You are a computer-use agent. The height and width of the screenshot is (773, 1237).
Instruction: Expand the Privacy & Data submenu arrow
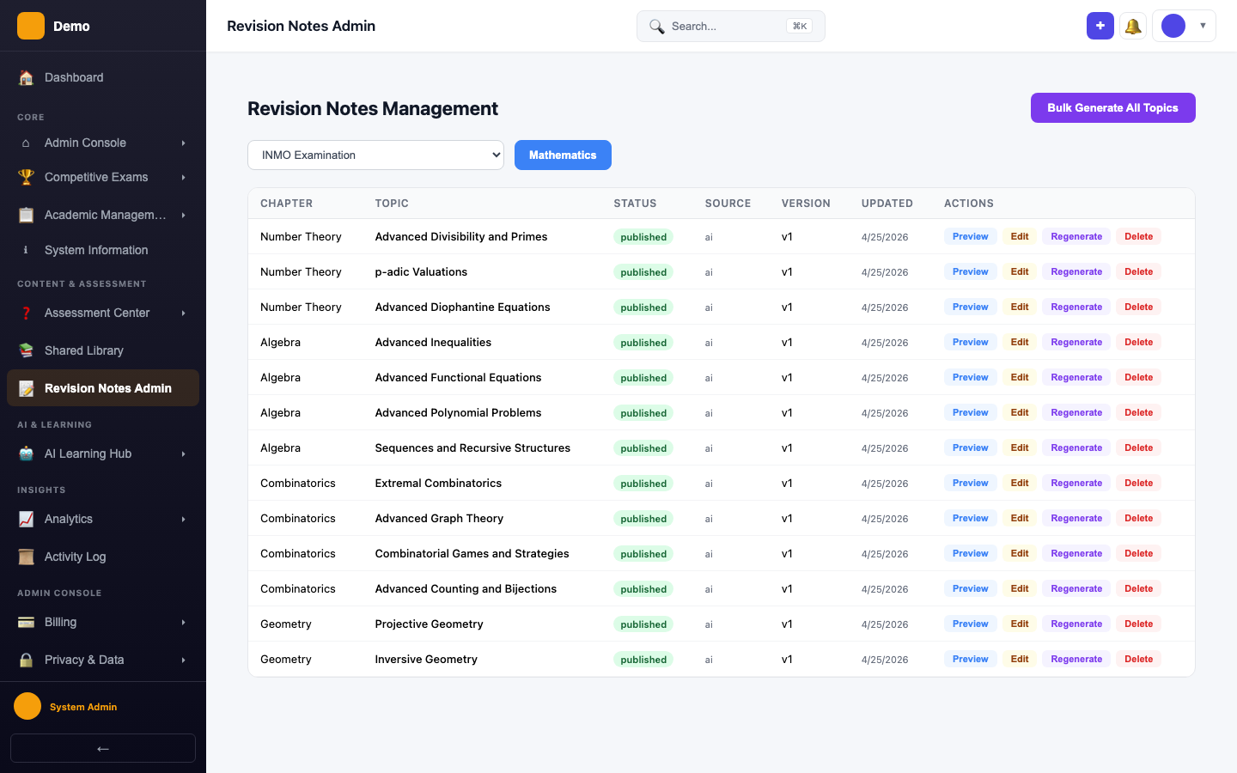183,660
